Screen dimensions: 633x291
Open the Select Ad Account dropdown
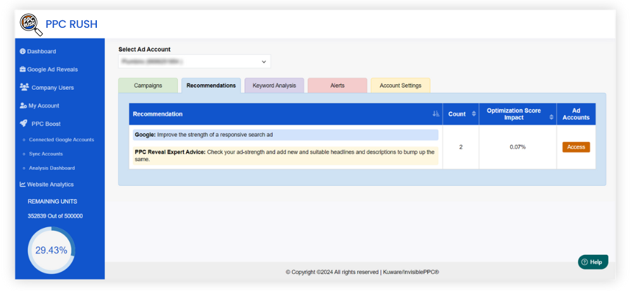[x=194, y=62]
